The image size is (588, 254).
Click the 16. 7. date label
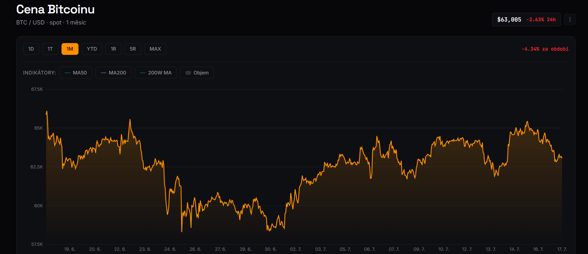pos(538,249)
